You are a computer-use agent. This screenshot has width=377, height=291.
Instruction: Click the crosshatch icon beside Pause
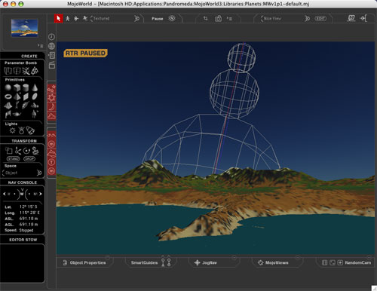(x=172, y=18)
